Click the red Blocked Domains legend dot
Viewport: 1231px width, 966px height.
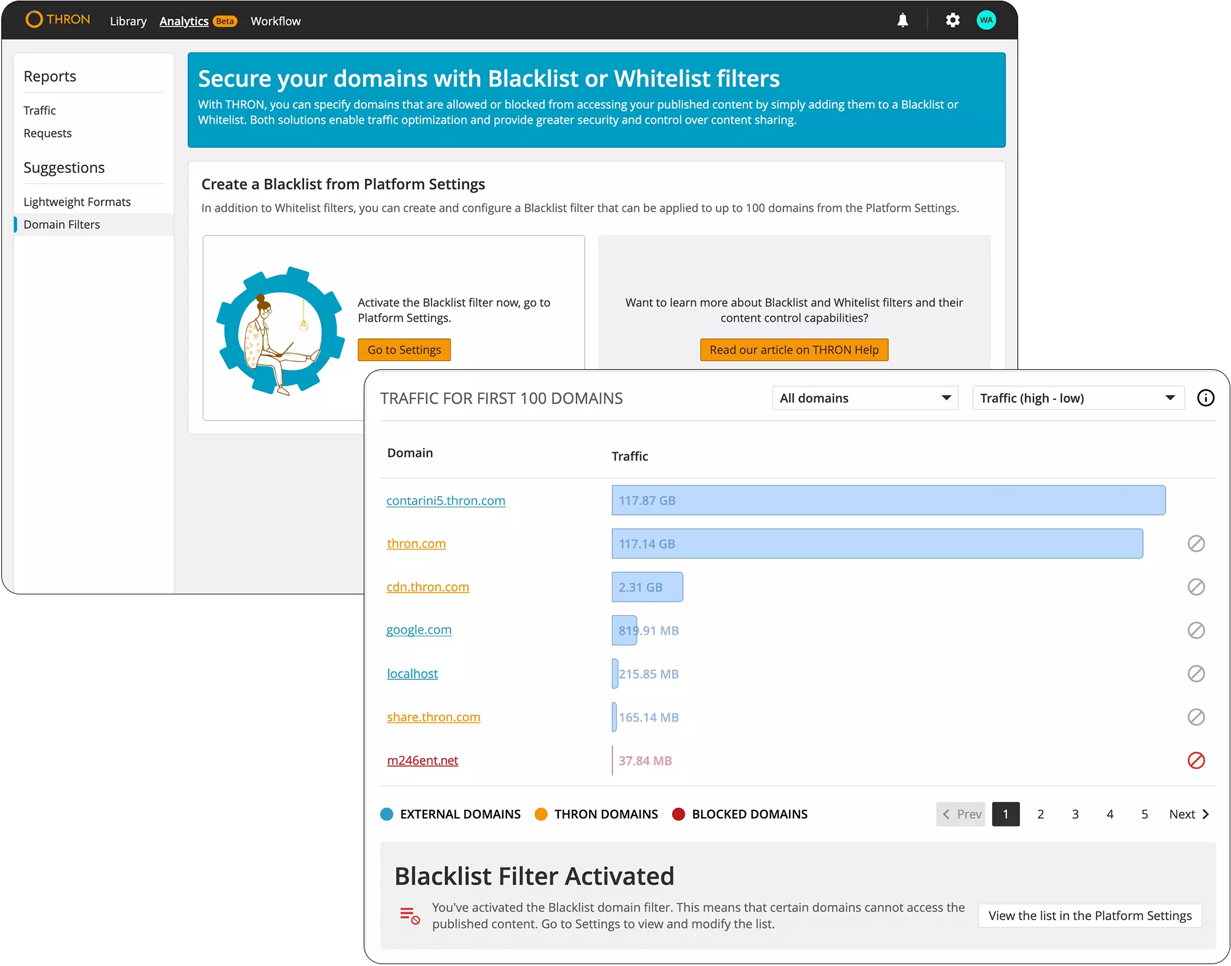click(x=678, y=814)
